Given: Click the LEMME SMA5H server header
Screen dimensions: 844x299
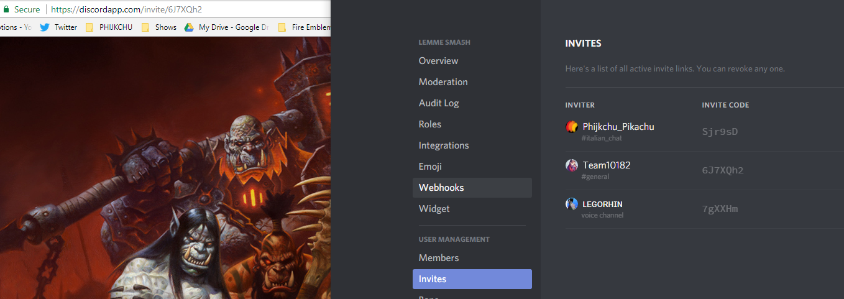Looking at the screenshot, I should pos(444,42).
